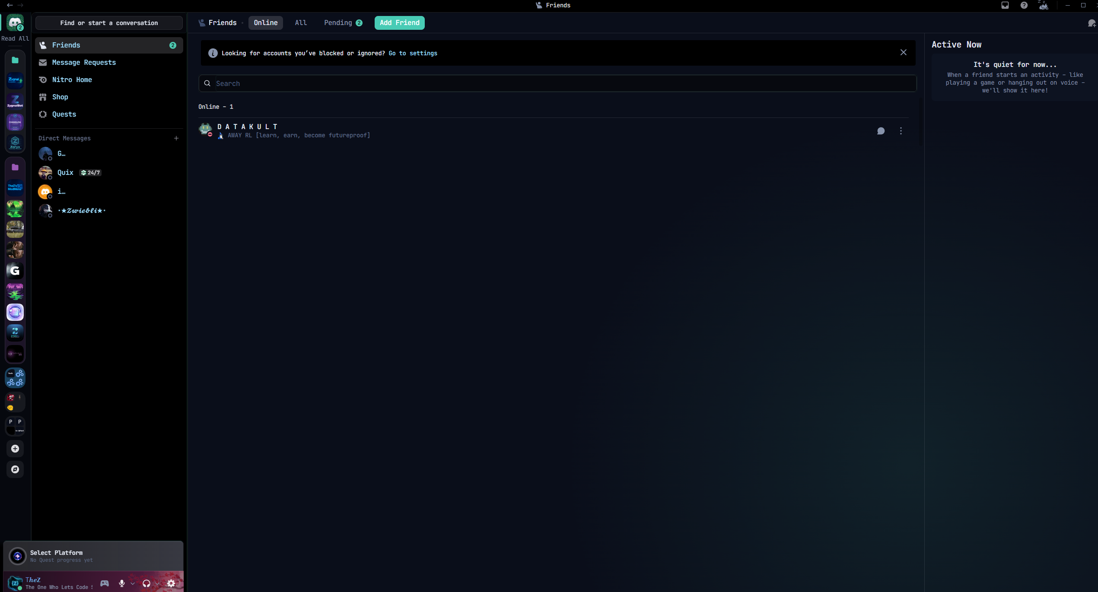Open direct message with G…
This screenshot has width=1098, height=592.
tap(109, 154)
